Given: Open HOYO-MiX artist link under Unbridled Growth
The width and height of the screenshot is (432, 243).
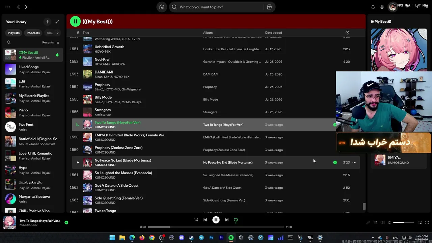Looking at the screenshot, I should [x=103, y=52].
